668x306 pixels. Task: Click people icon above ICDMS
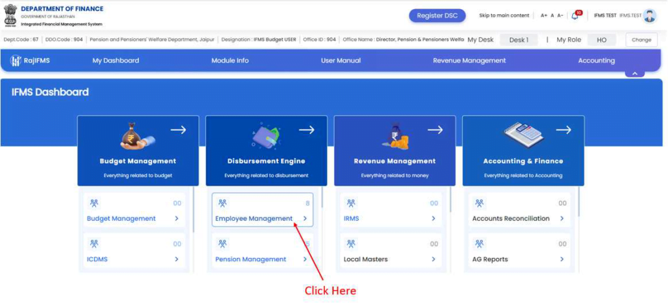[x=94, y=243]
